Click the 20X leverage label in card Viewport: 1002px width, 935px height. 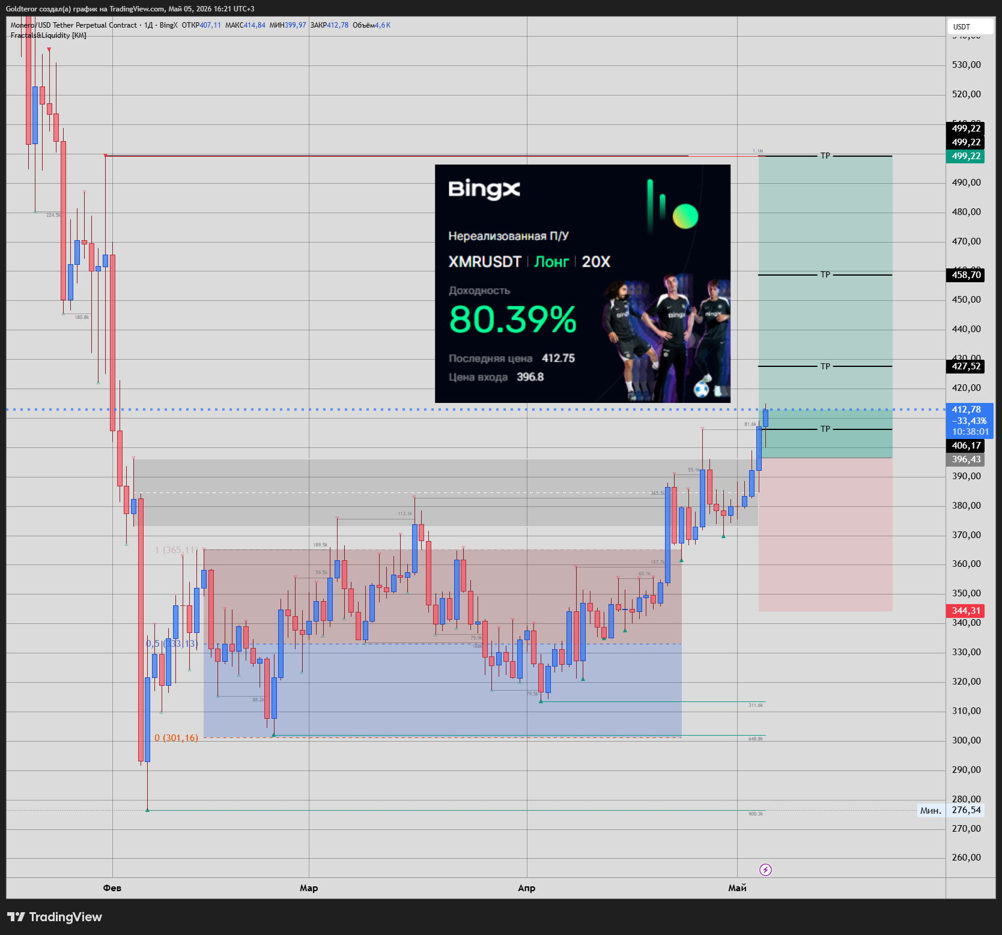tap(596, 262)
